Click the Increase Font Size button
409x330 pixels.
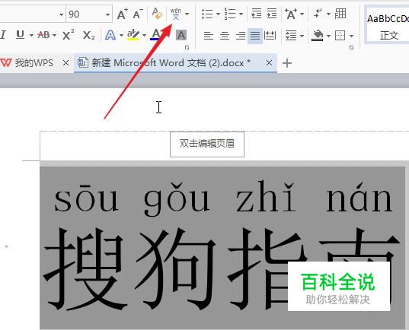point(122,14)
